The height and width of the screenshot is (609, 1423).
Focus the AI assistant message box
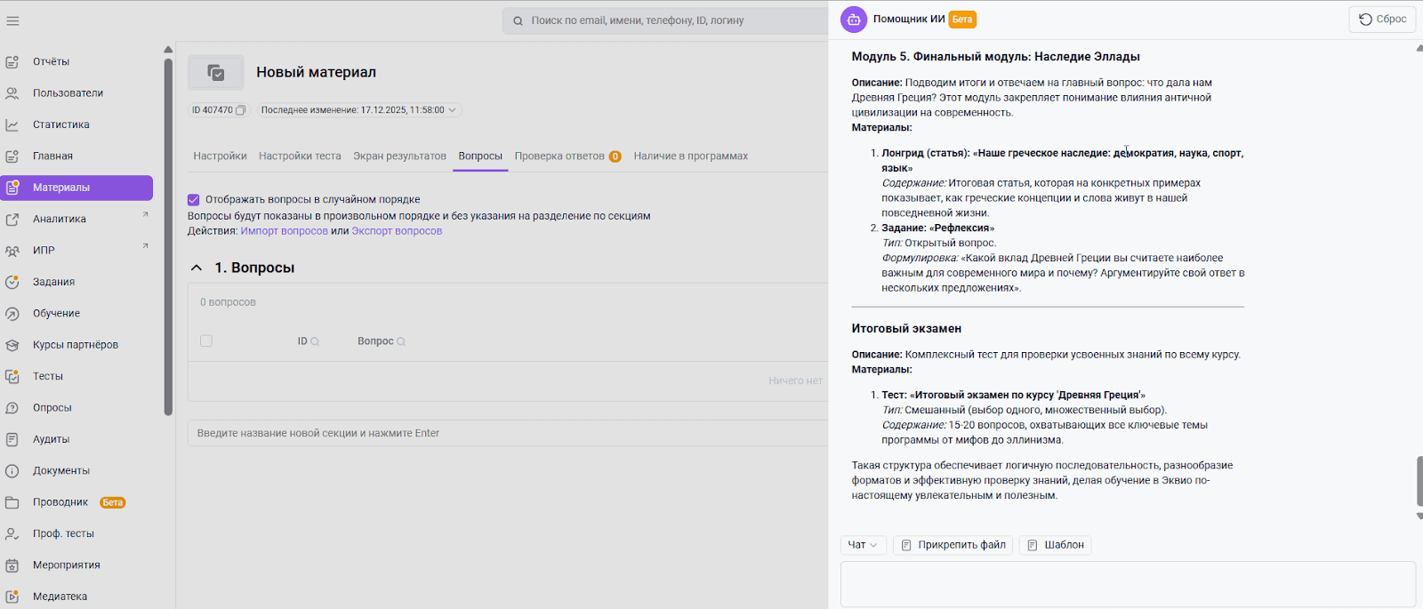pos(1128,584)
